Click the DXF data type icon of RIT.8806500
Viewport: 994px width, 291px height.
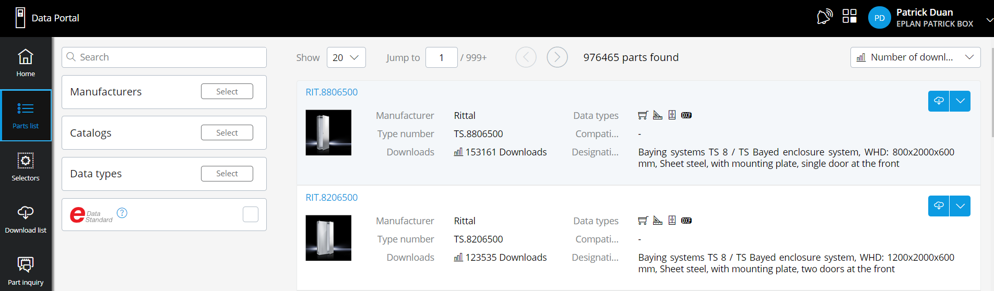pyautogui.click(x=687, y=115)
